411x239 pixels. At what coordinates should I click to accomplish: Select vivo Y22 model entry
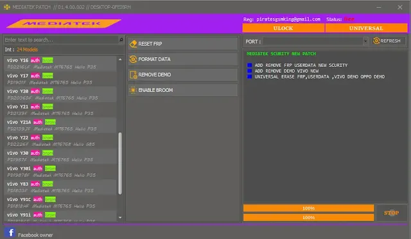tap(60, 141)
